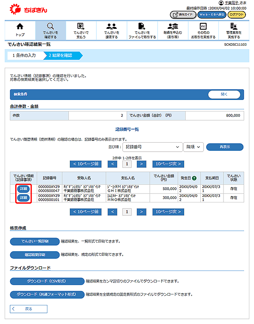Open でんさいで支払う menu
Screen dimensions: 254x324
[x=81, y=30]
